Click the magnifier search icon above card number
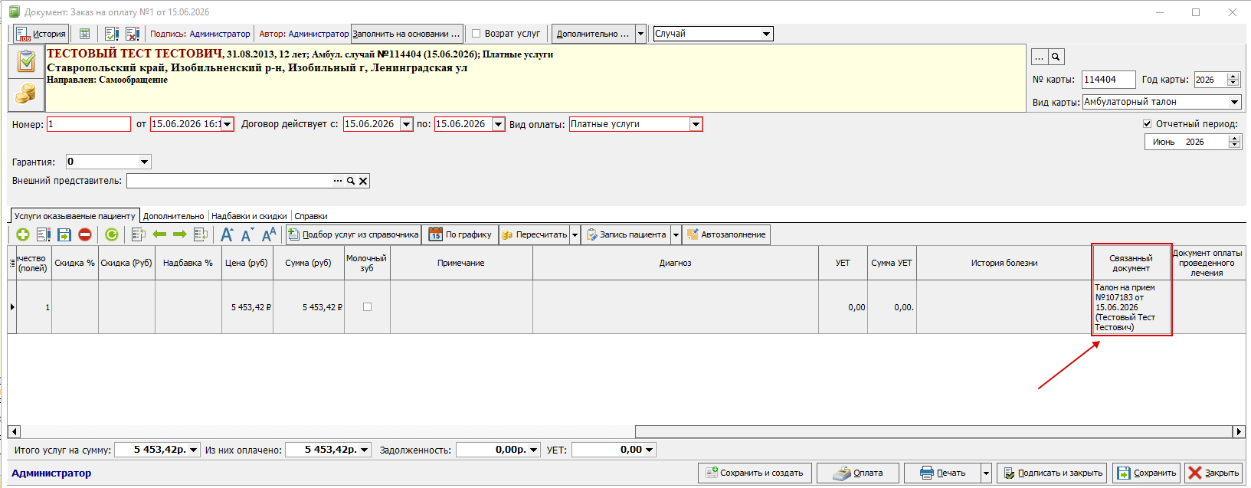Screen dimensions: 1251x488 click(x=1056, y=57)
